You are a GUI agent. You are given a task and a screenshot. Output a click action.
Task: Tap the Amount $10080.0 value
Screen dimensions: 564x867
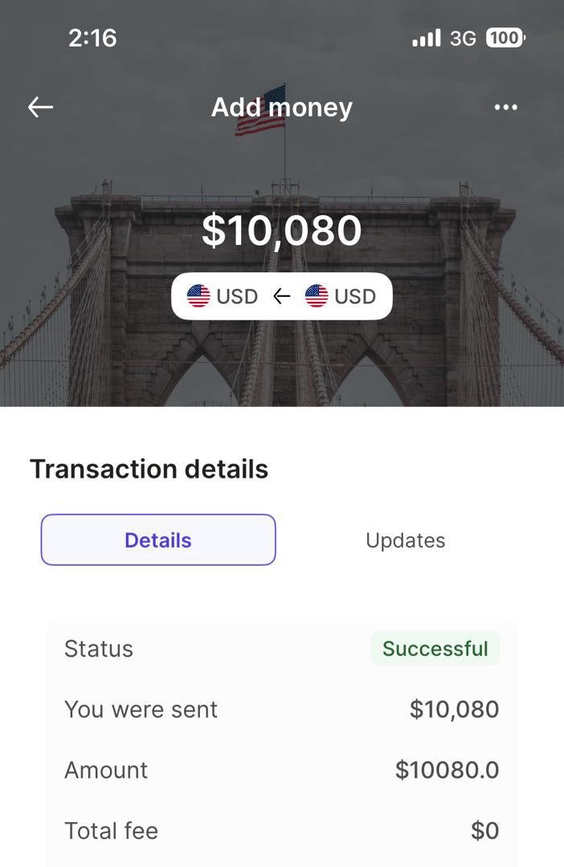(447, 770)
